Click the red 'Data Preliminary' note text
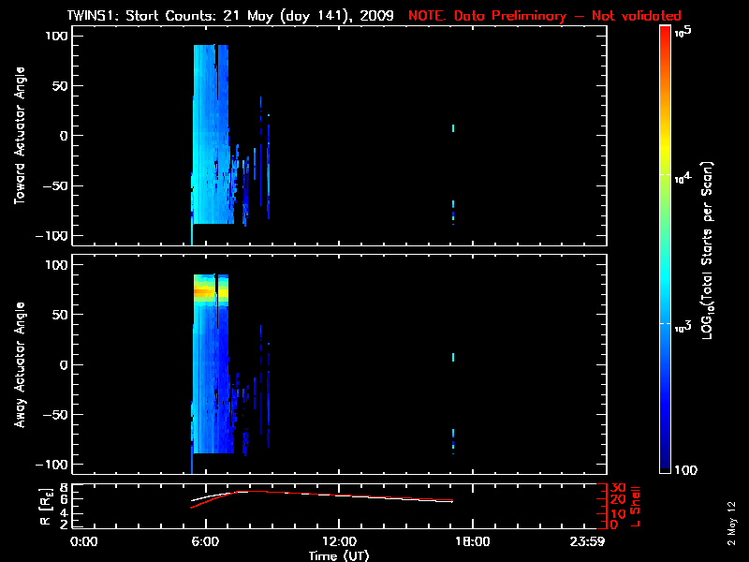This screenshot has height=562, width=749. [x=545, y=16]
